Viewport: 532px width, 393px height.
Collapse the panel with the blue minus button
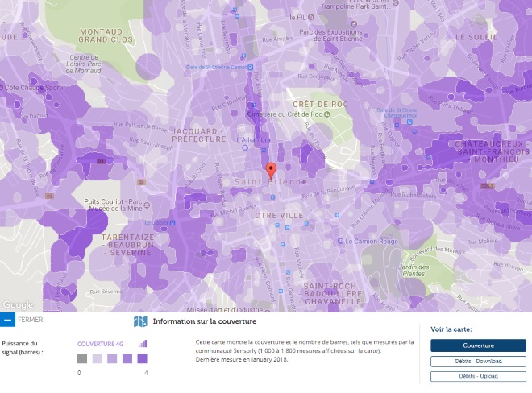click(7, 320)
